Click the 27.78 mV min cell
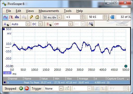133x94 pixels. [59, 83]
